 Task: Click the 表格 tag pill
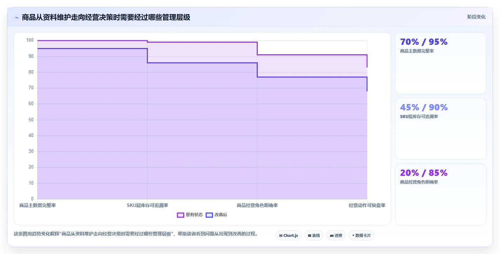313,235
